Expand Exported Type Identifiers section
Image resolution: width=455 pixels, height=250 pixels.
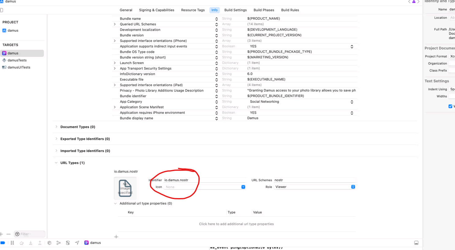56,139
